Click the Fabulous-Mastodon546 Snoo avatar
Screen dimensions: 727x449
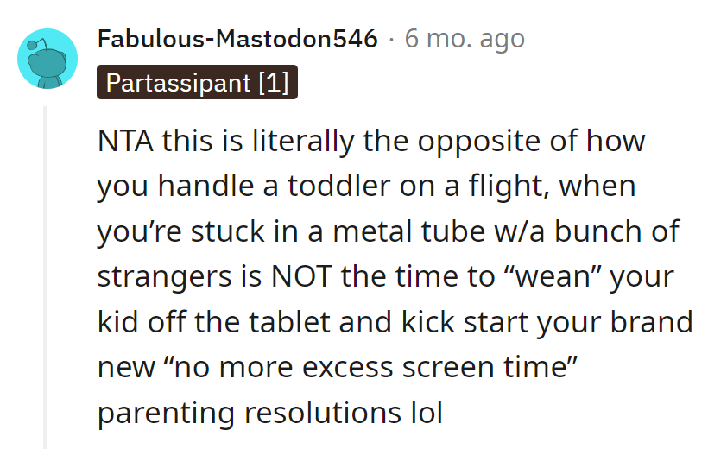click(x=47, y=58)
